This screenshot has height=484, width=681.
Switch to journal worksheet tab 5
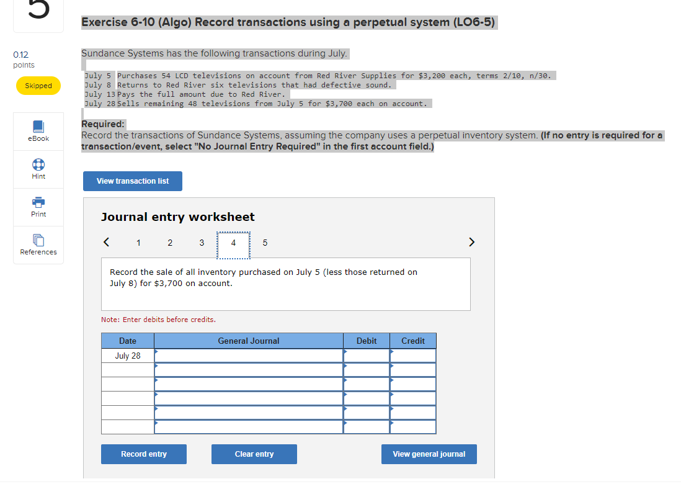(x=265, y=243)
